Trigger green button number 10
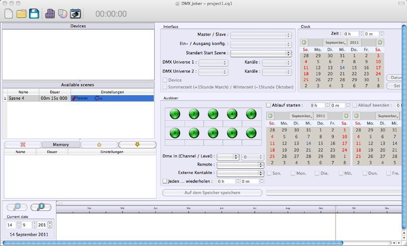The image size is (407, 246). pos(251,133)
